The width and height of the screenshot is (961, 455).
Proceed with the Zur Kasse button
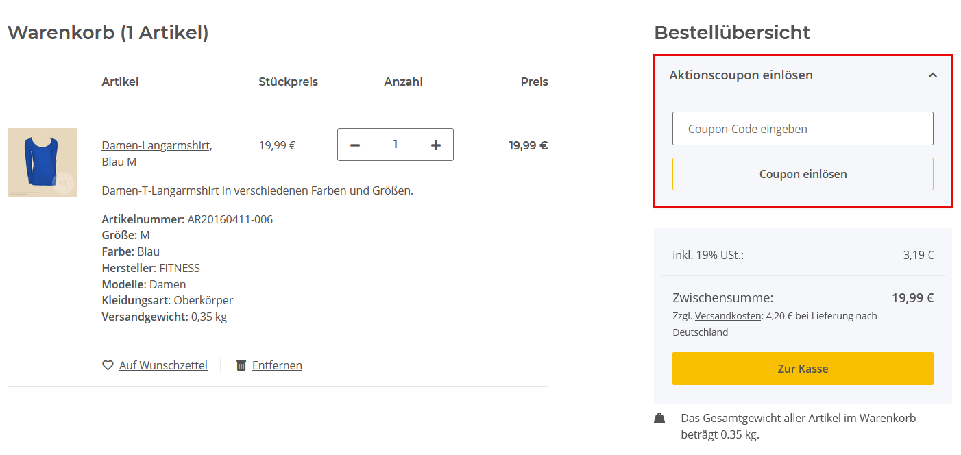tap(803, 369)
